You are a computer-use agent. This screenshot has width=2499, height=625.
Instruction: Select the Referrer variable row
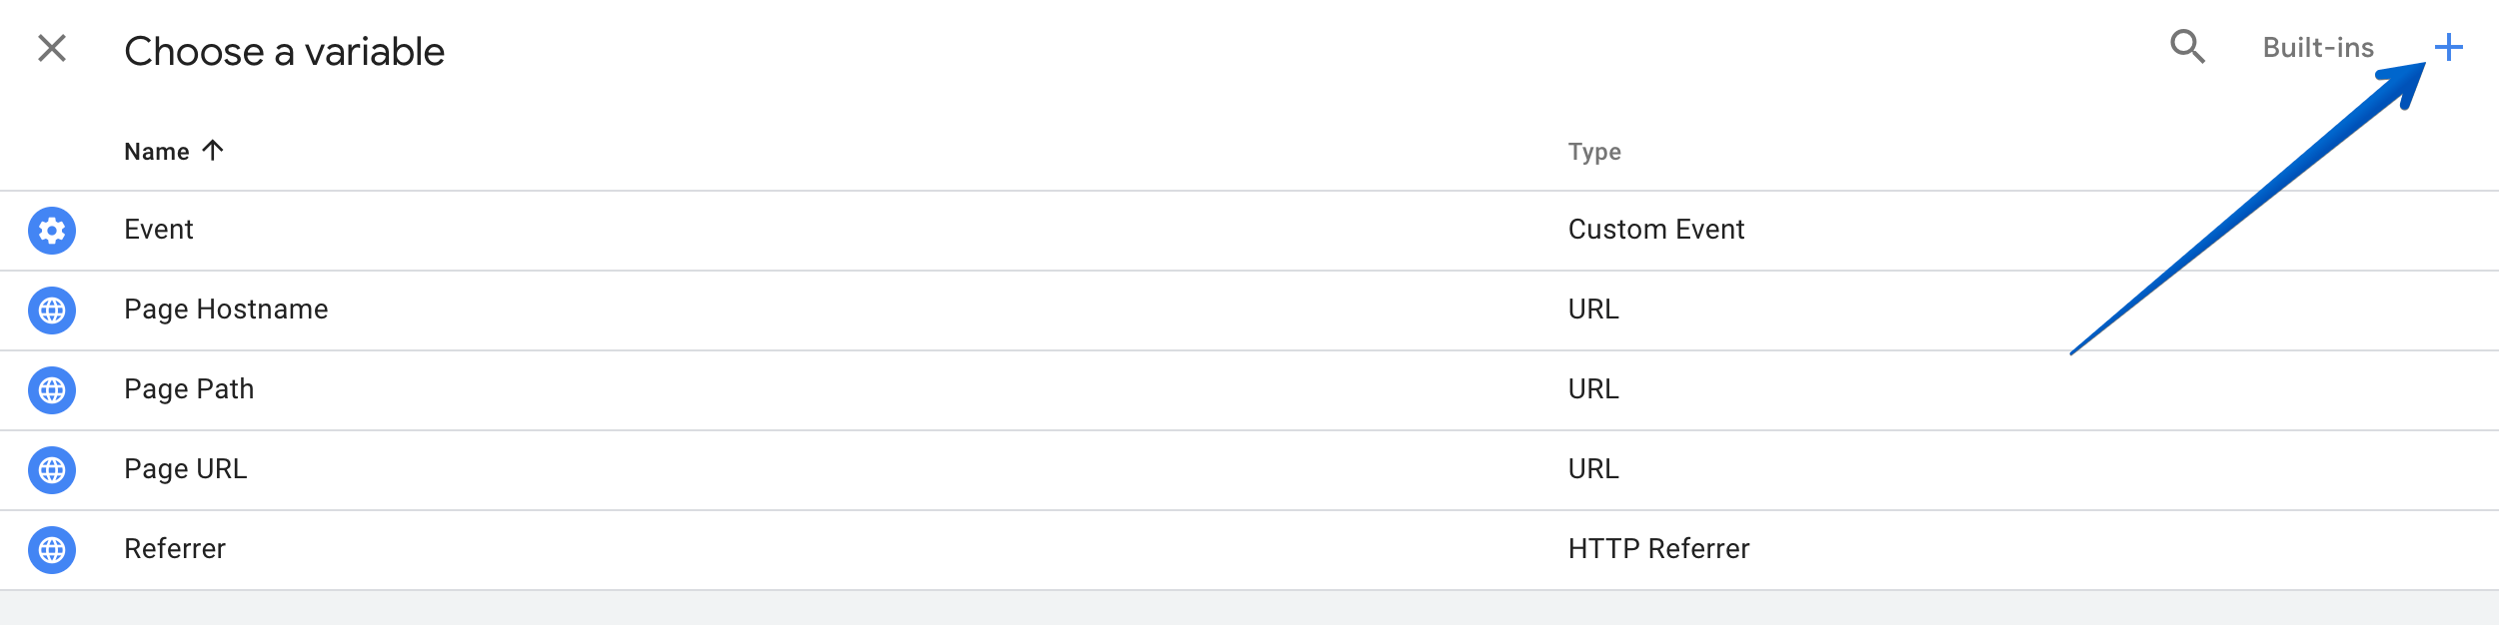(1249, 550)
